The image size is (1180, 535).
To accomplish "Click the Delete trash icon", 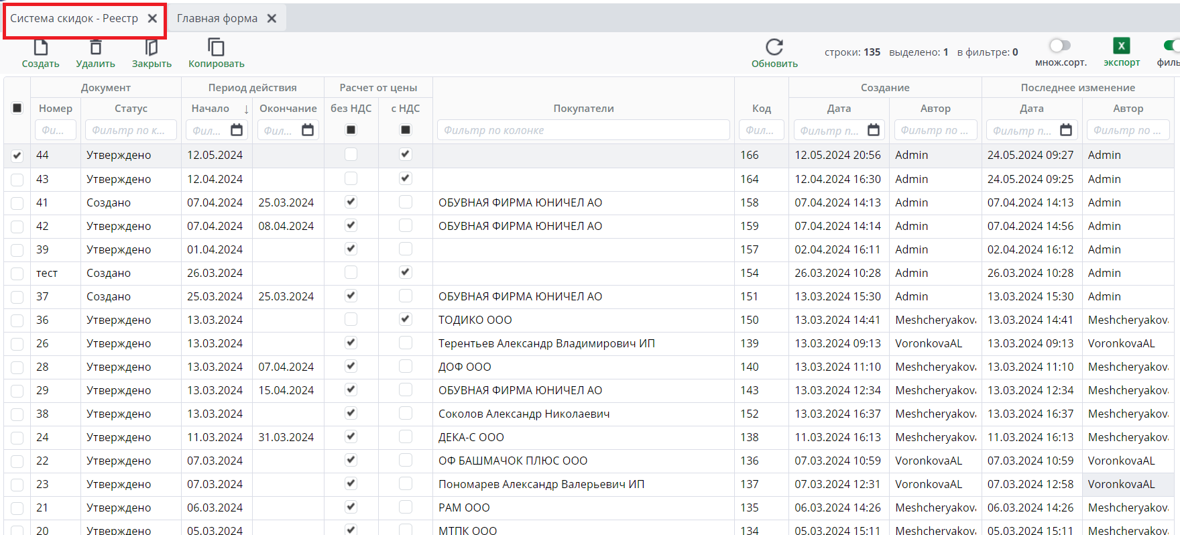I will click(x=95, y=48).
